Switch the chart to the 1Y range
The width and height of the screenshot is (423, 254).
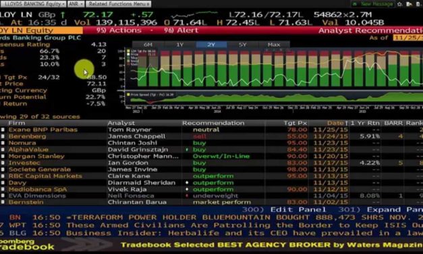click(x=179, y=45)
